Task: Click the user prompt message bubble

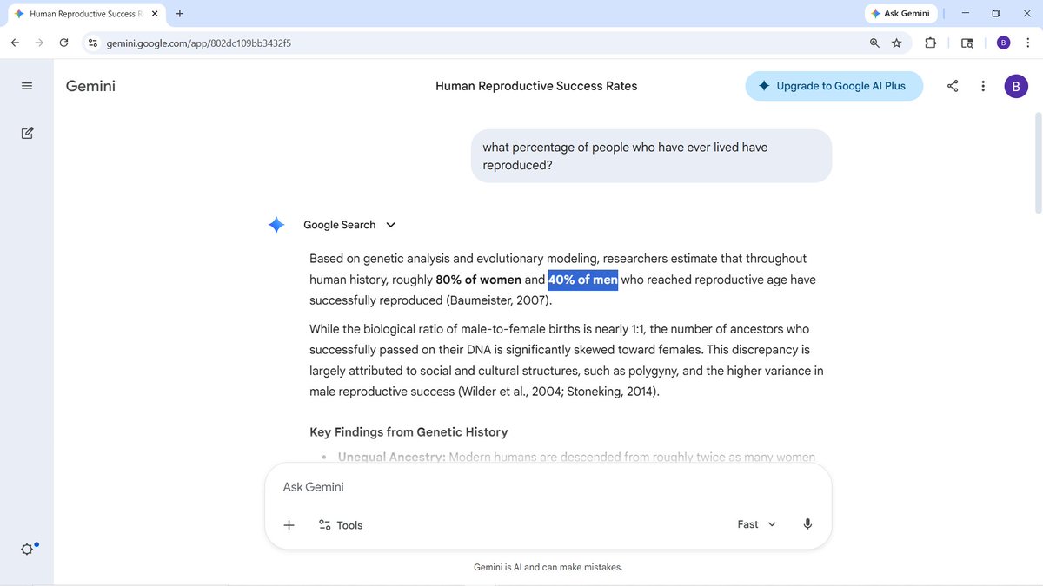Action: pos(651,156)
